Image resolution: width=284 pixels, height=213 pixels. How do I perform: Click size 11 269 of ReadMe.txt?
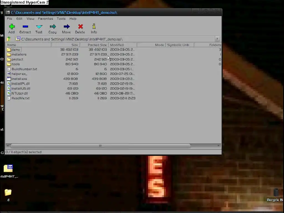73,98
